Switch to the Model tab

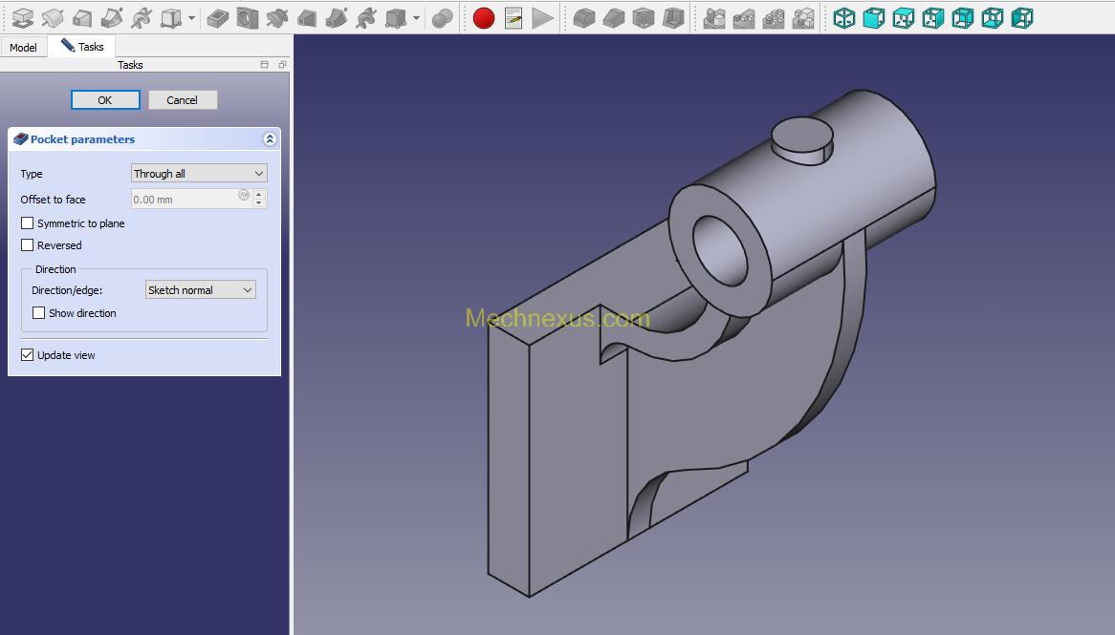click(x=24, y=48)
